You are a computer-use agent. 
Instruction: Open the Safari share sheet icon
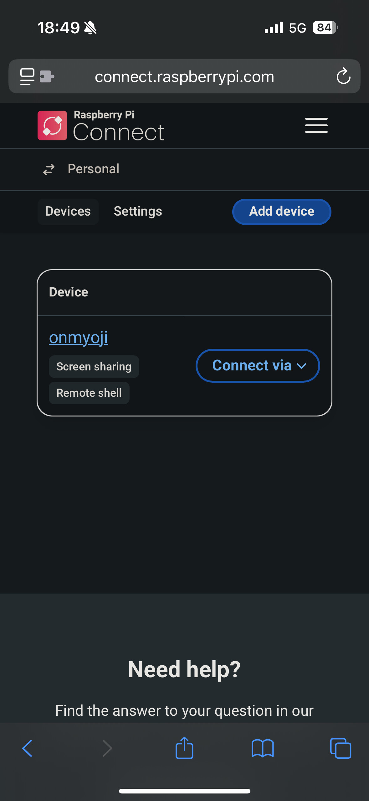[x=184, y=748]
